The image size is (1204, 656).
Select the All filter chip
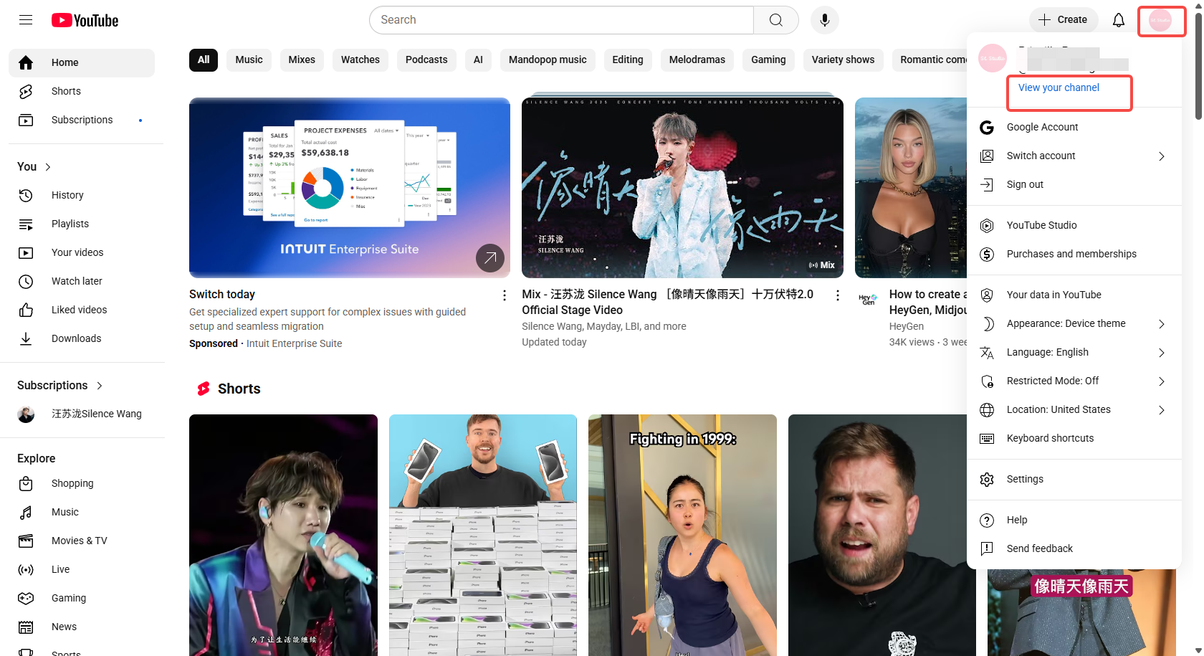click(x=204, y=60)
